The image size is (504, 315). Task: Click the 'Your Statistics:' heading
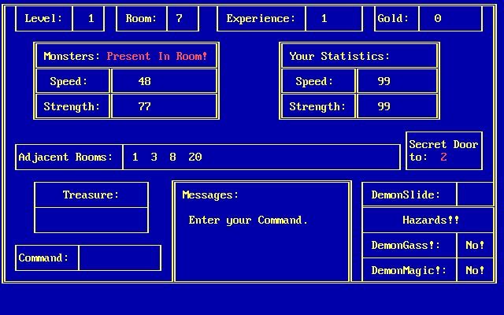point(339,56)
